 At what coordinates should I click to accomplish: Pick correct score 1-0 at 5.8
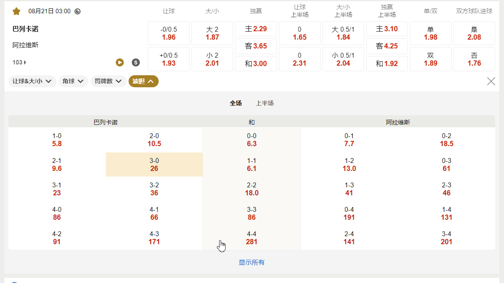57,140
